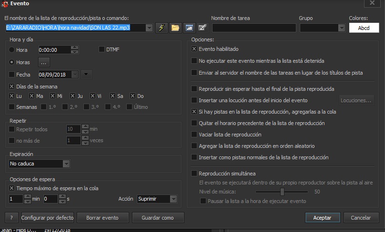Screen dimensions: 385x232
Task: Check Agregar la lista en orden aleatorio
Action: click(194, 146)
